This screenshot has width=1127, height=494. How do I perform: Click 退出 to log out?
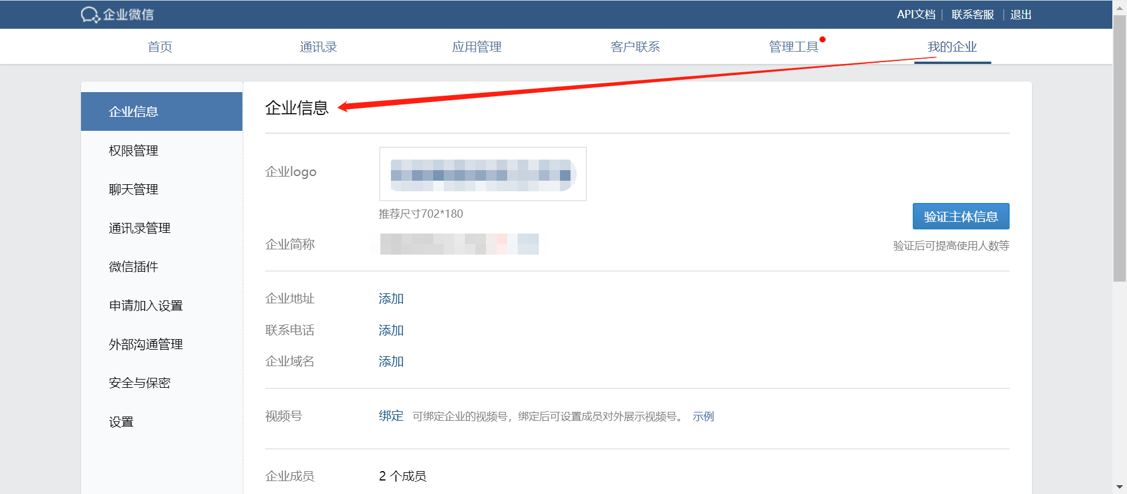click(1021, 15)
